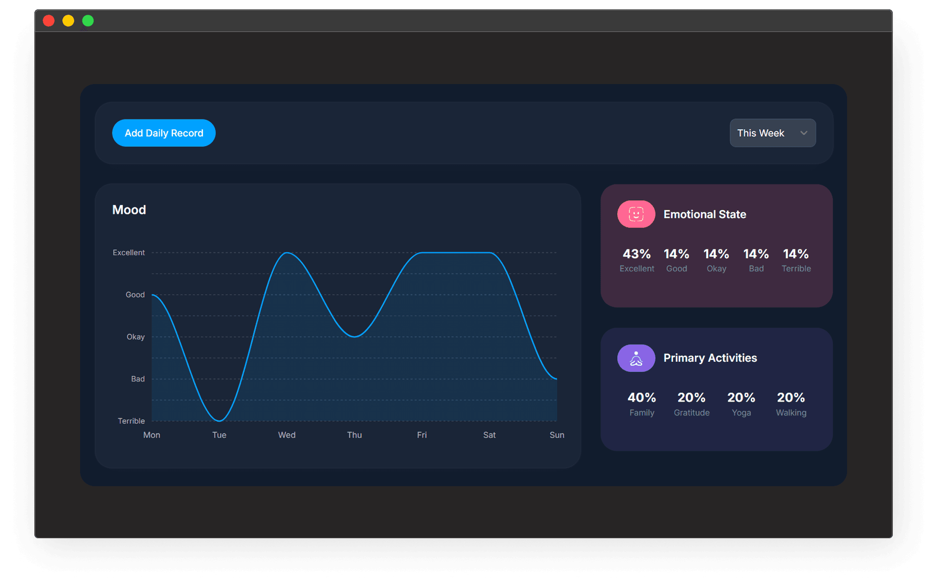Click the Emotional State card title
Screen dimensions: 937x585
(705, 214)
